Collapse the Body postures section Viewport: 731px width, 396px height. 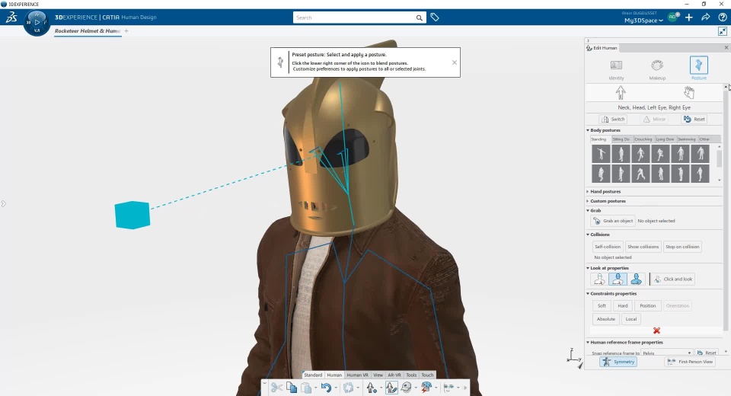point(588,130)
